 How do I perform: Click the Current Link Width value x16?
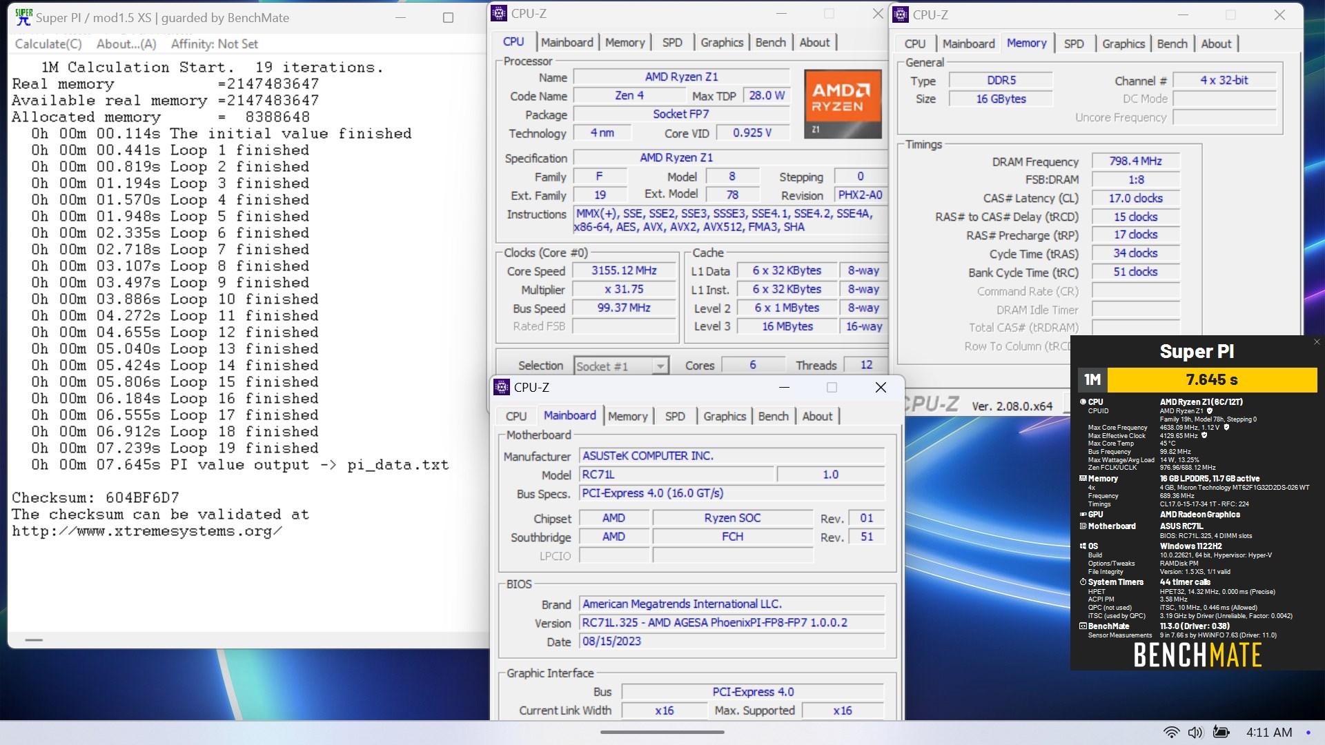(x=664, y=711)
